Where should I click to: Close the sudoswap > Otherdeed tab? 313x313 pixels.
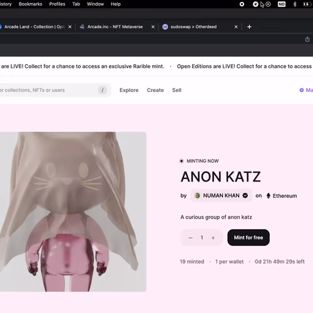[x=236, y=27]
